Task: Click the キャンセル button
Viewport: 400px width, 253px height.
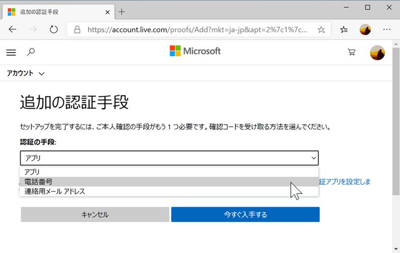Action: pos(95,214)
